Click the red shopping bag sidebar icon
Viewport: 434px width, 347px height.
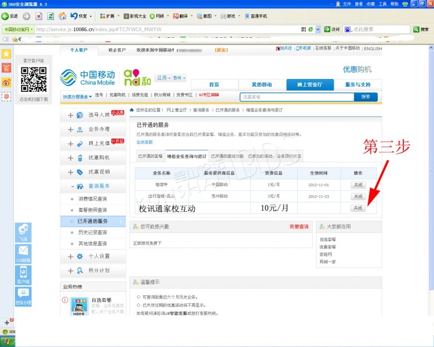6,68
